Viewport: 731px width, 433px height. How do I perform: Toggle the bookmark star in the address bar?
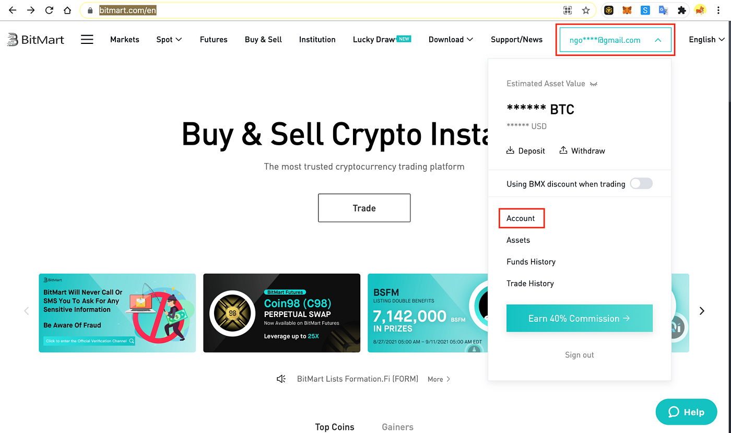click(586, 10)
